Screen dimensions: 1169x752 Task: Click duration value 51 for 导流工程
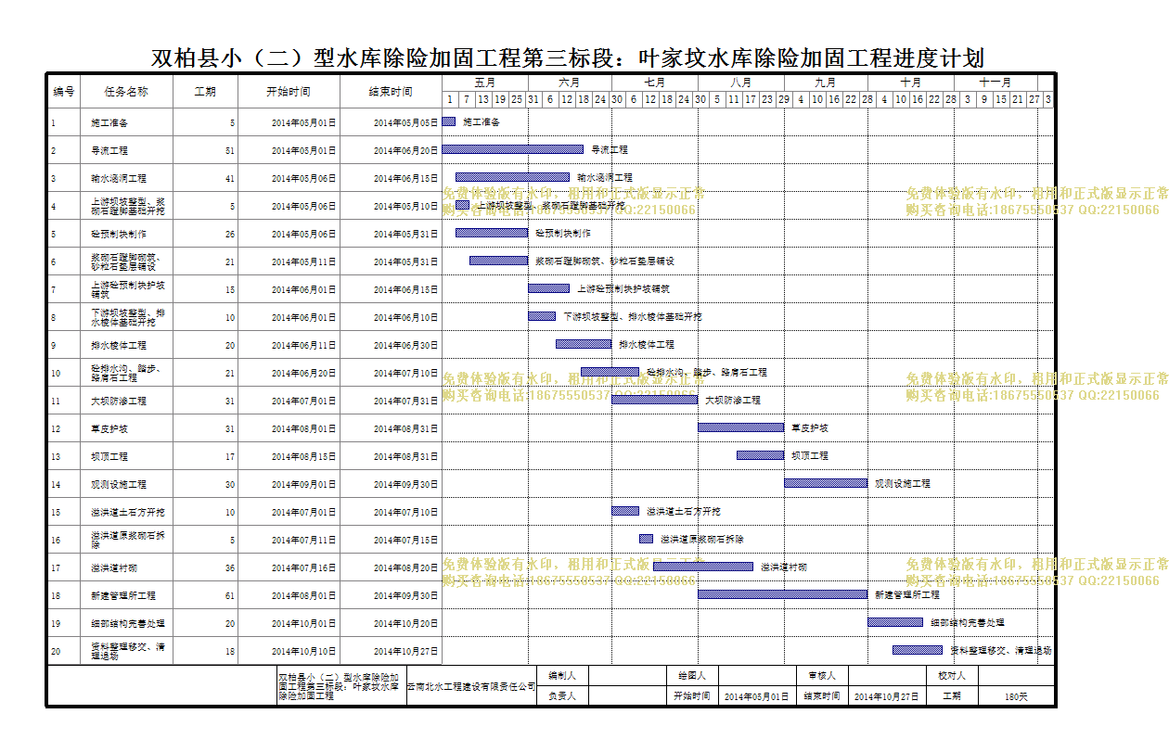click(x=229, y=150)
